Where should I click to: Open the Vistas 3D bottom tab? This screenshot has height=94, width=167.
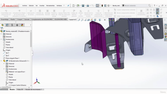coord(20,90)
